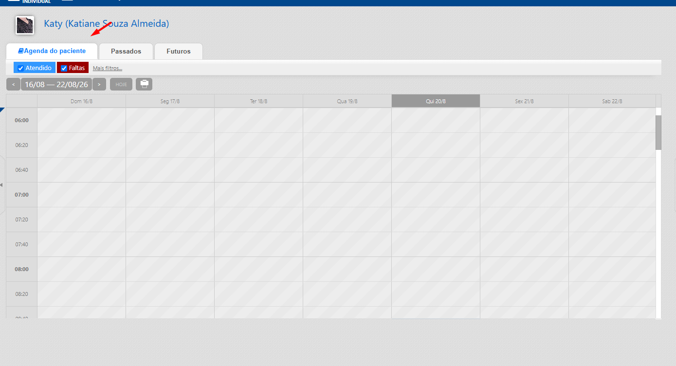Advance to next week with right arrow

pyautogui.click(x=99, y=84)
